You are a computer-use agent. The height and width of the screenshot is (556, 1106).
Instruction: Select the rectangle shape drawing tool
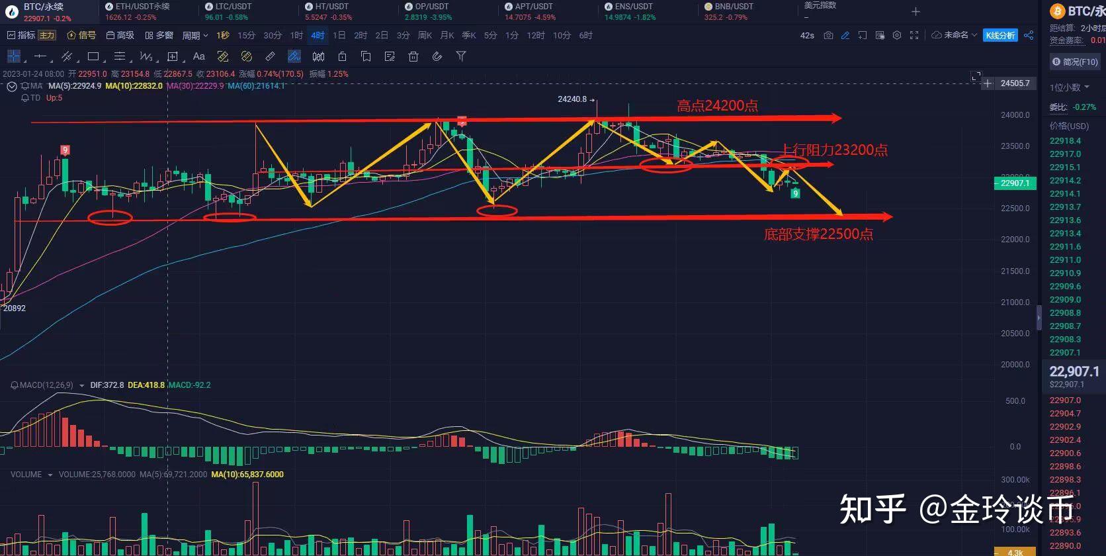(93, 56)
